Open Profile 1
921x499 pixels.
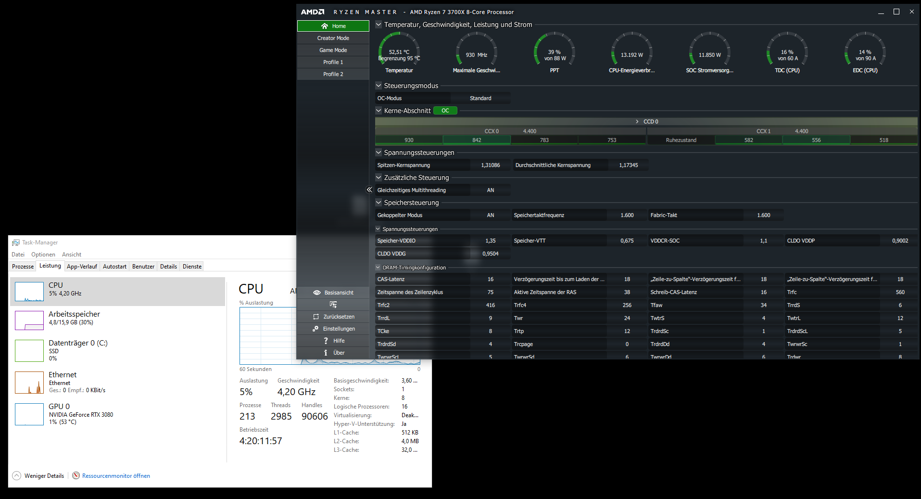coord(333,62)
